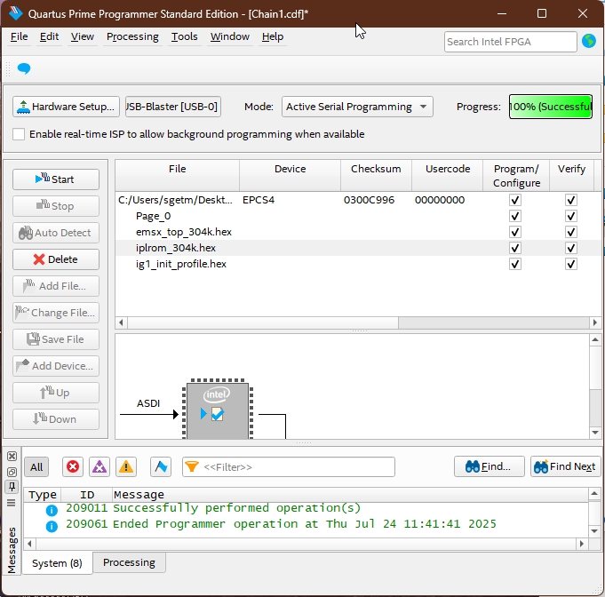This screenshot has width=605, height=597.
Task: Show All messages
Action: pyautogui.click(x=36, y=467)
